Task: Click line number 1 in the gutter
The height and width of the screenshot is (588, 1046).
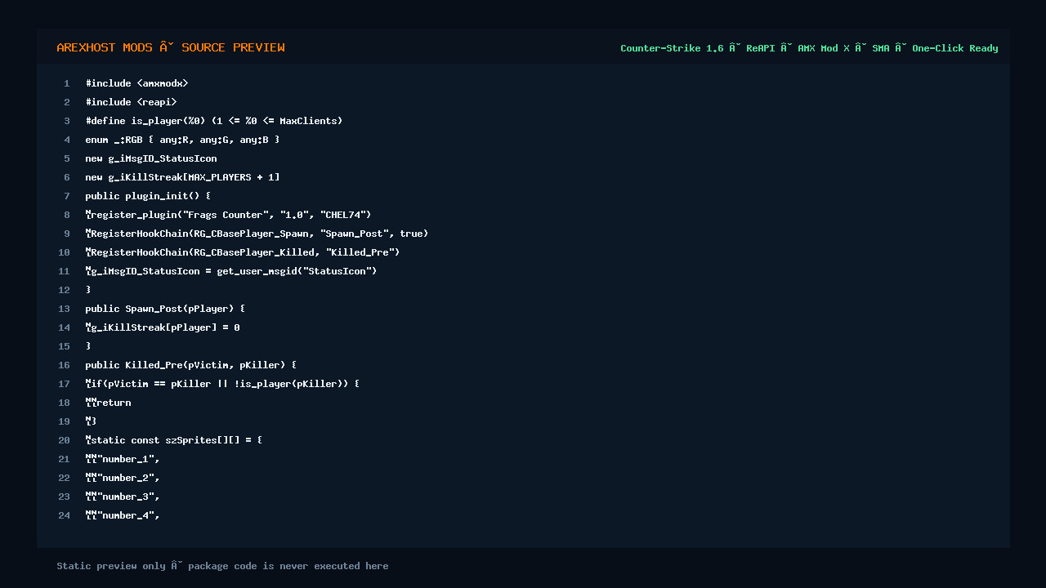Action: 67,83
